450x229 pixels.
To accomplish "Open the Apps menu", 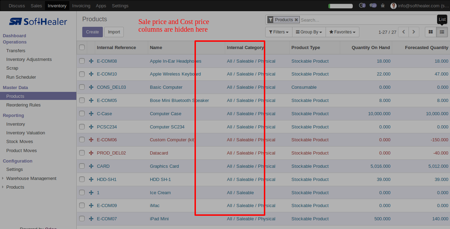I will pos(101,6).
